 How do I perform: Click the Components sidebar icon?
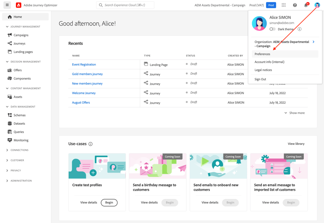click(x=10, y=79)
